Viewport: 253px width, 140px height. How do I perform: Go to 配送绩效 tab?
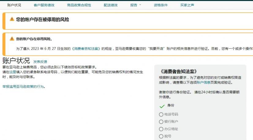[111, 5]
